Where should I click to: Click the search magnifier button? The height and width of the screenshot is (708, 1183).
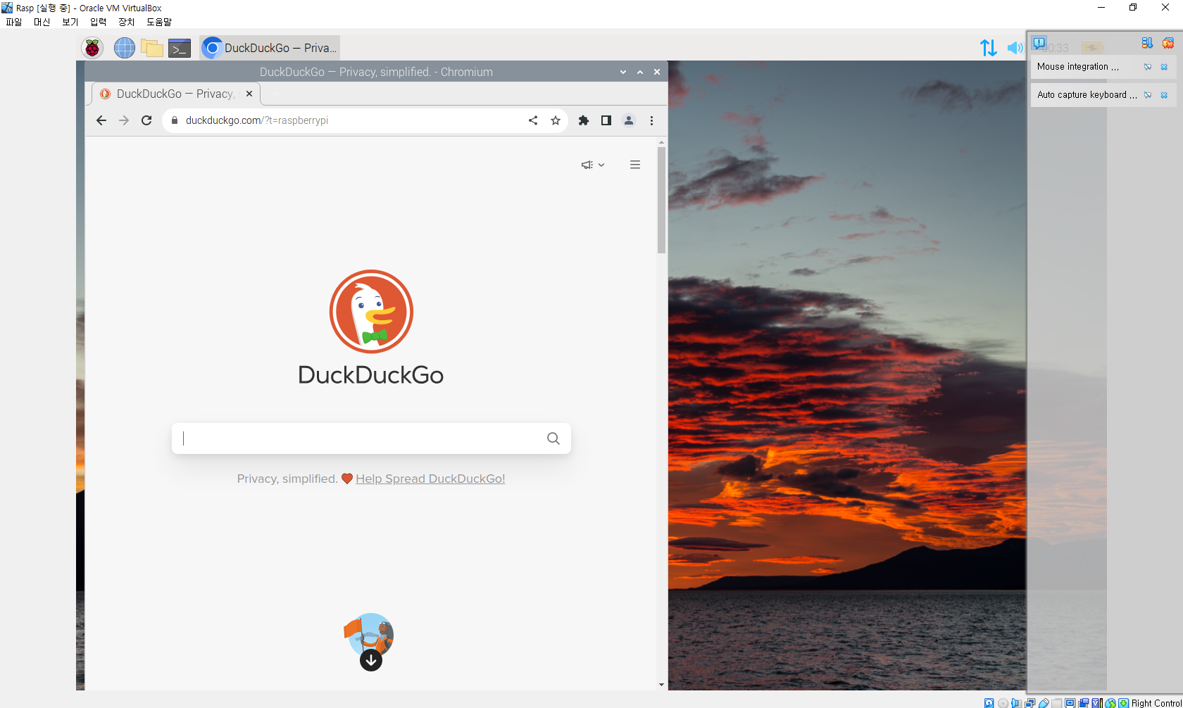click(x=553, y=438)
